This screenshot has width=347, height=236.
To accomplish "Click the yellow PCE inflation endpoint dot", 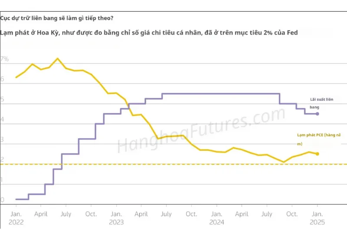I will coord(318,154).
